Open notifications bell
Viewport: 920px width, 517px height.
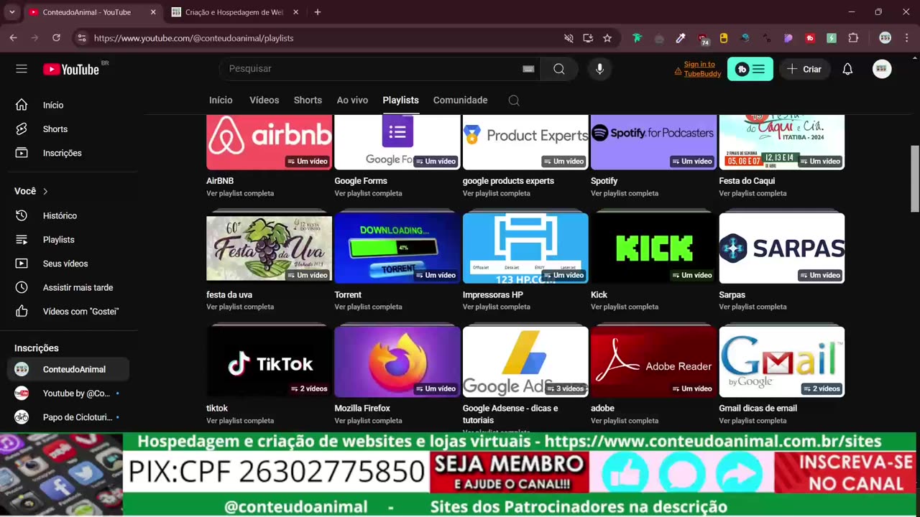(847, 69)
